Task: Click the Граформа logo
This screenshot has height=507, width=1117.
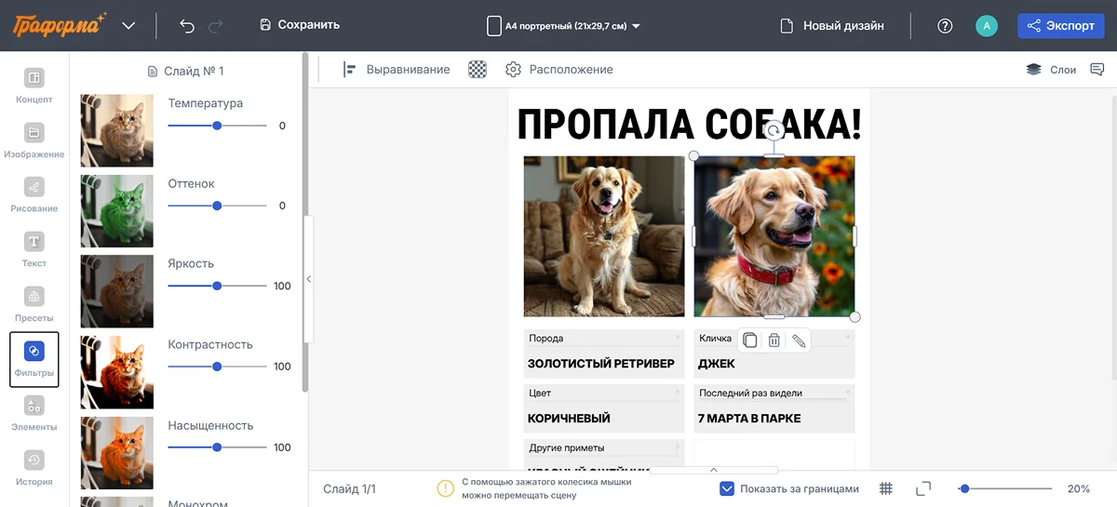Action: [x=60, y=25]
